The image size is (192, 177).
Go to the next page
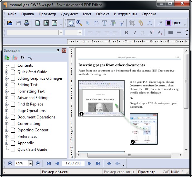pyautogui.click(x=89, y=163)
